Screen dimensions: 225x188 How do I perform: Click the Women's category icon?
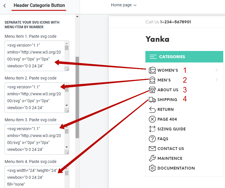pos(152,70)
